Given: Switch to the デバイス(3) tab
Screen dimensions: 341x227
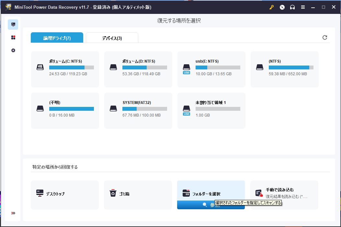Looking at the screenshot, I should click(x=112, y=38).
